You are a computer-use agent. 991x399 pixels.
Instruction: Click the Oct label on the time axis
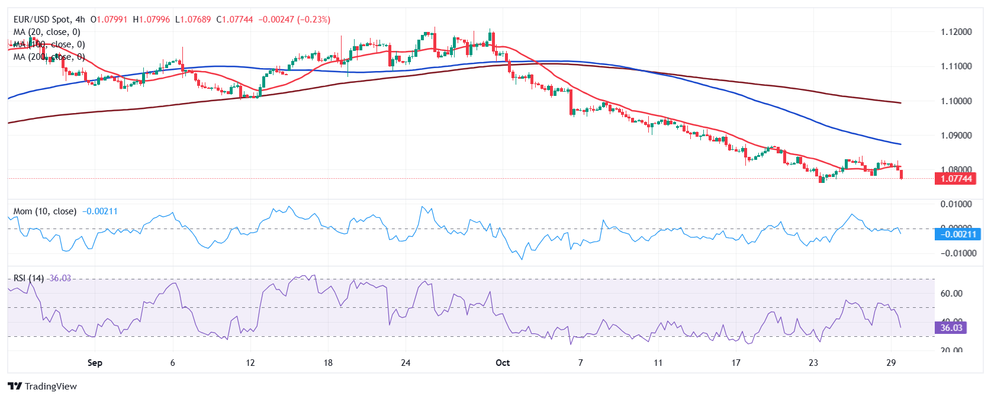click(x=503, y=363)
